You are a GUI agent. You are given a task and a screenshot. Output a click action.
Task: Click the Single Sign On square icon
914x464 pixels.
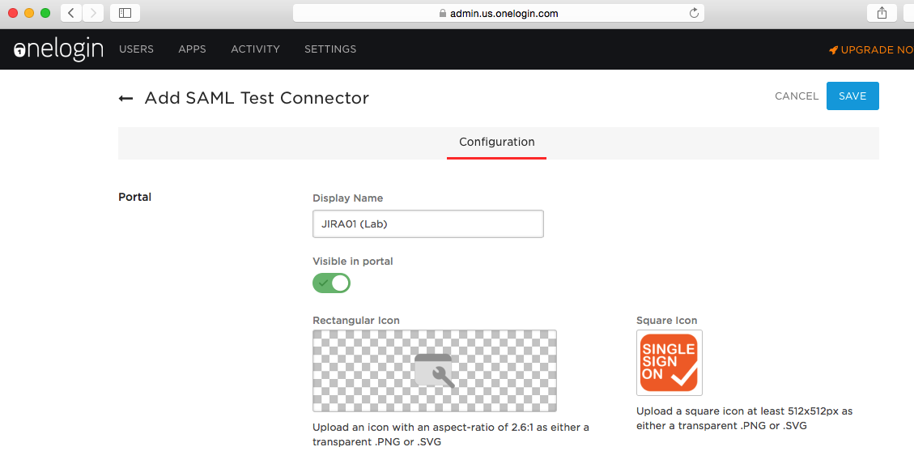[669, 362]
